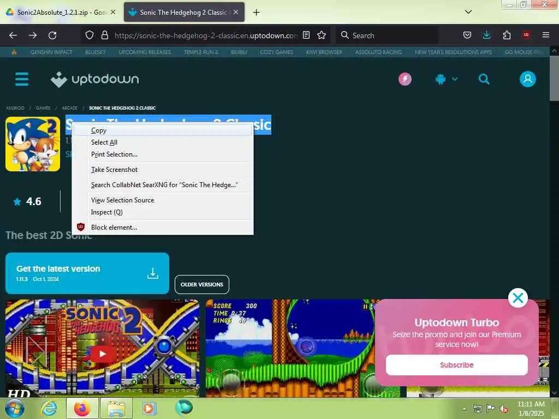Screen dimensions: 559x419
Task: Click the pink Turbo lightning icon
Action: tap(405, 79)
